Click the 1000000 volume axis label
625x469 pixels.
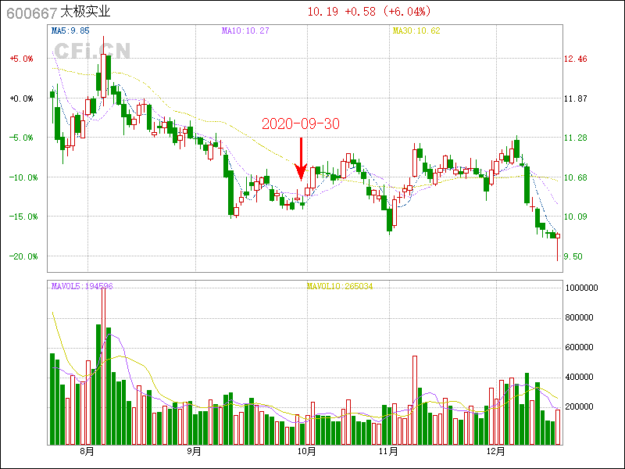pos(581,288)
